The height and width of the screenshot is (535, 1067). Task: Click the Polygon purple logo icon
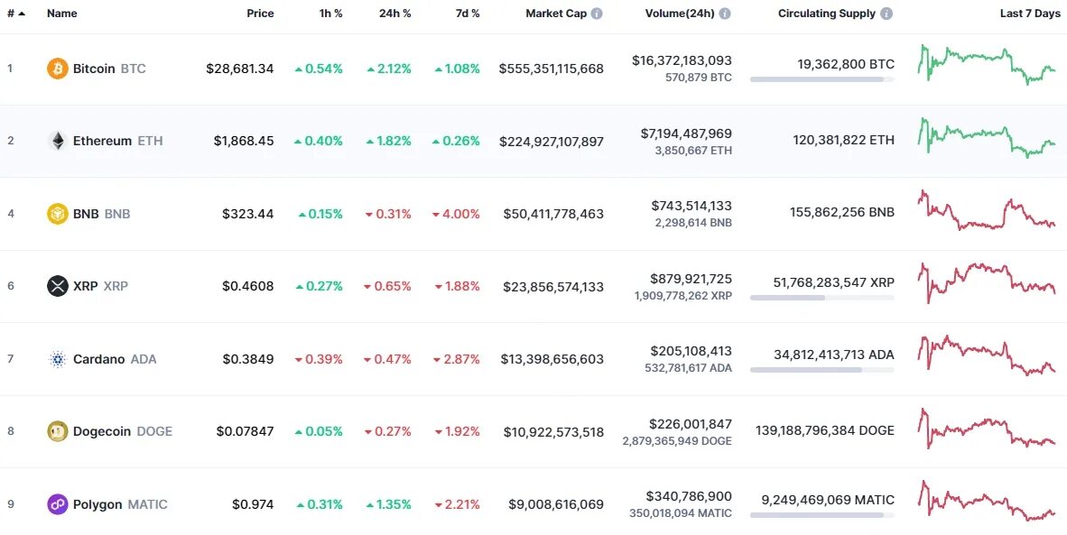coord(58,504)
